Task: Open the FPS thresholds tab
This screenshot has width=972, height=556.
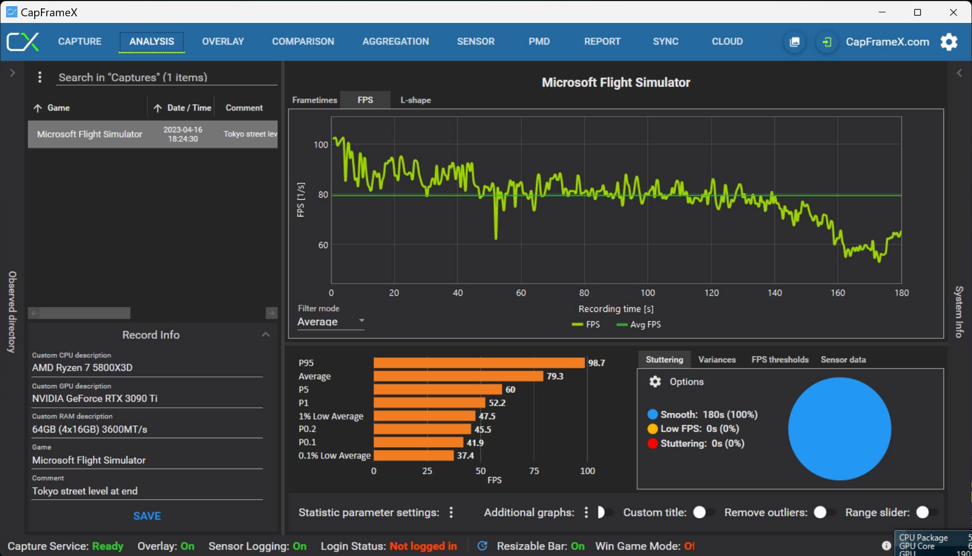Action: tap(780, 360)
